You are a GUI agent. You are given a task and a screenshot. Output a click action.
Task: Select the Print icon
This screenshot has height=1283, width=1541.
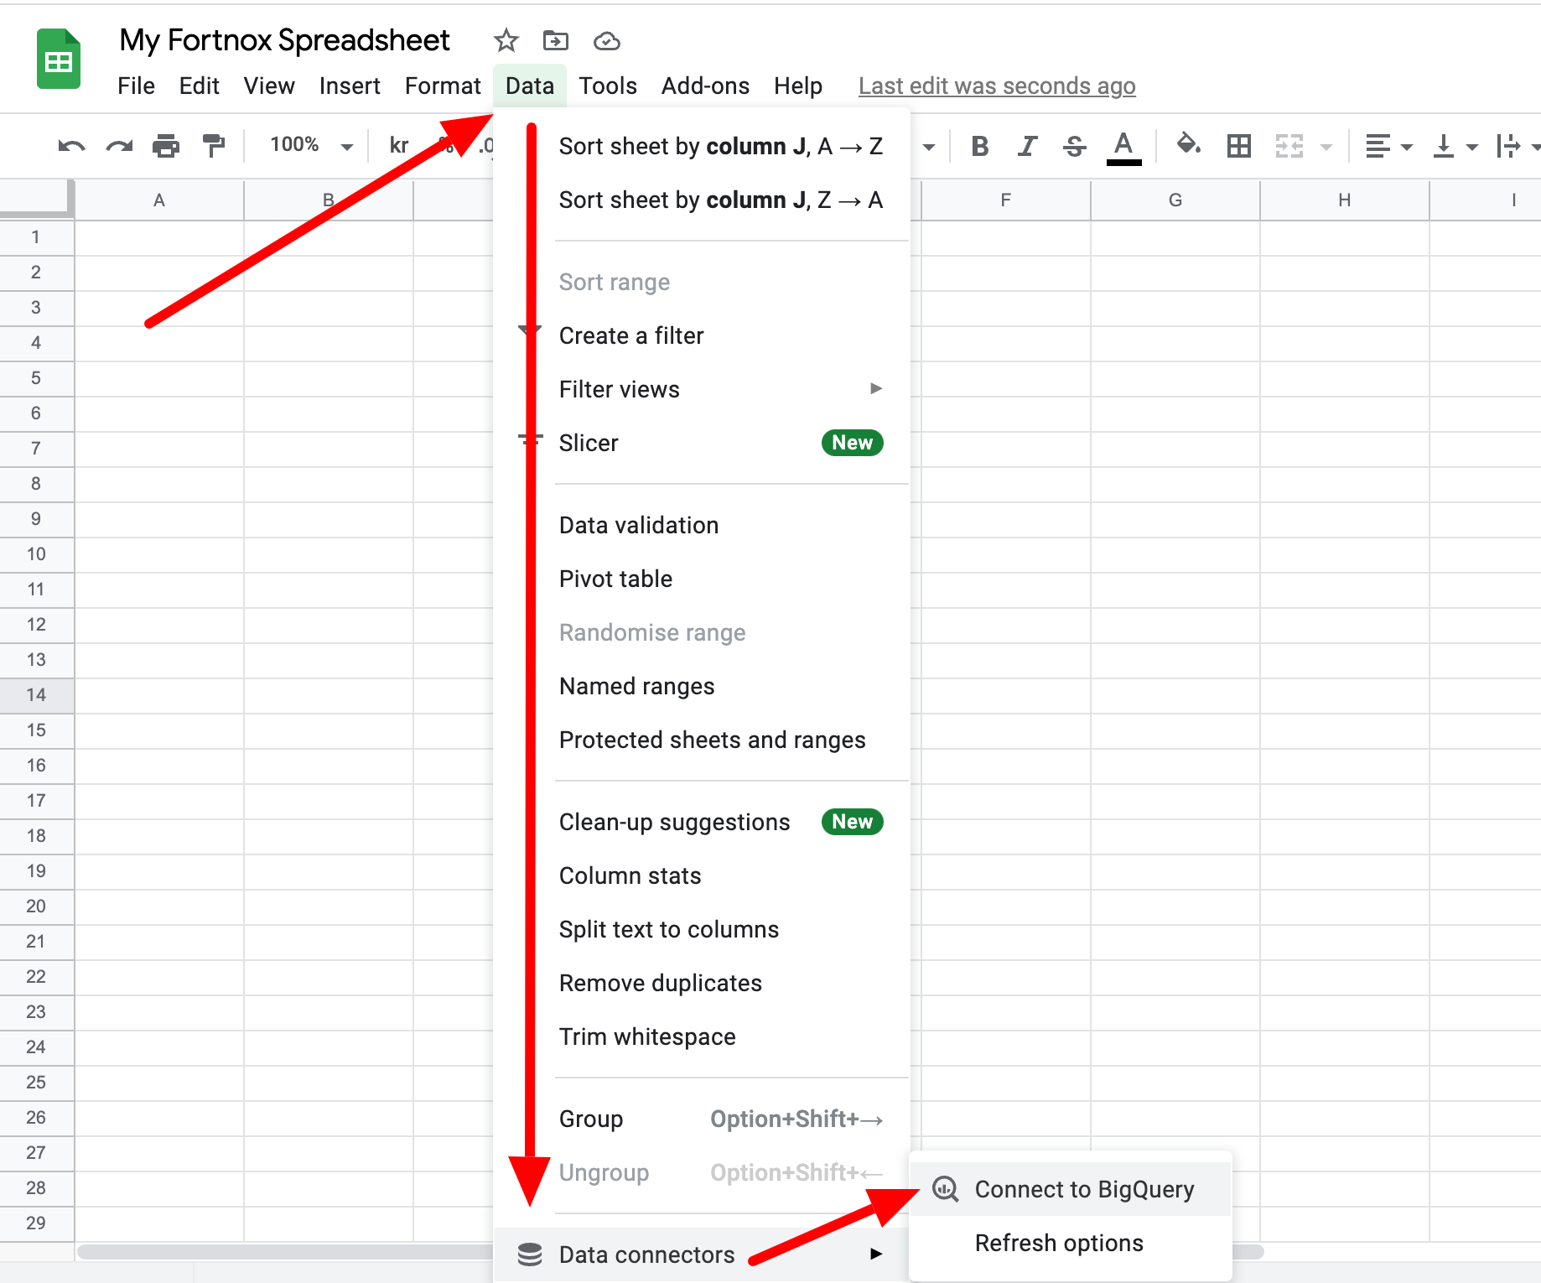(165, 145)
